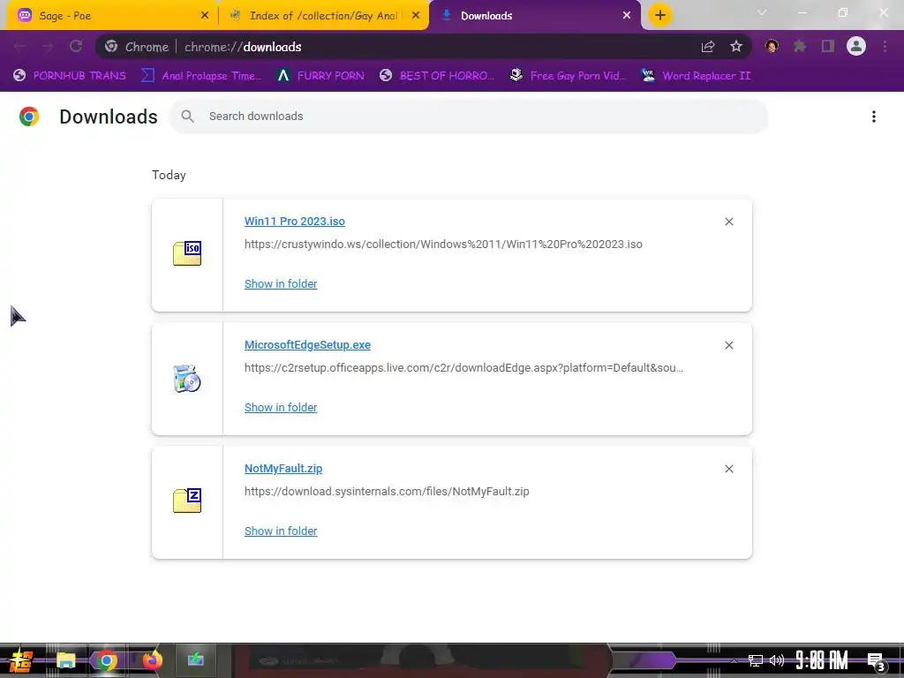Image resolution: width=904 pixels, height=678 pixels.
Task: Click the zip archive file icon
Action: [x=187, y=501]
